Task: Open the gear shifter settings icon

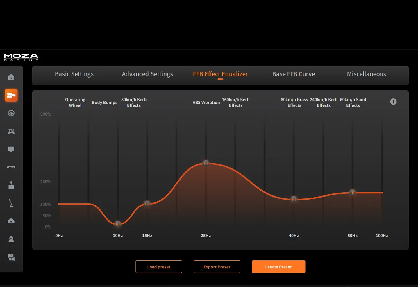Action: (11, 185)
